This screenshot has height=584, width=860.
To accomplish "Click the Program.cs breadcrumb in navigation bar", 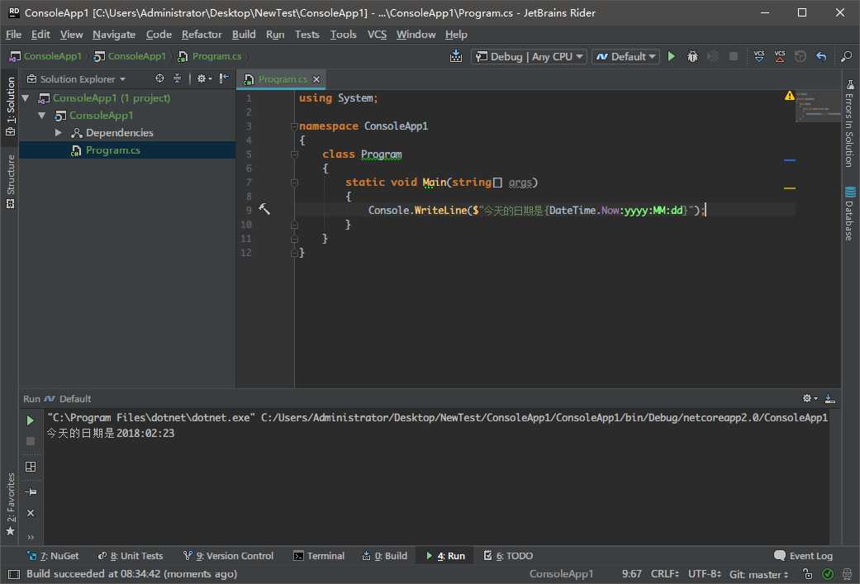I will coord(210,56).
